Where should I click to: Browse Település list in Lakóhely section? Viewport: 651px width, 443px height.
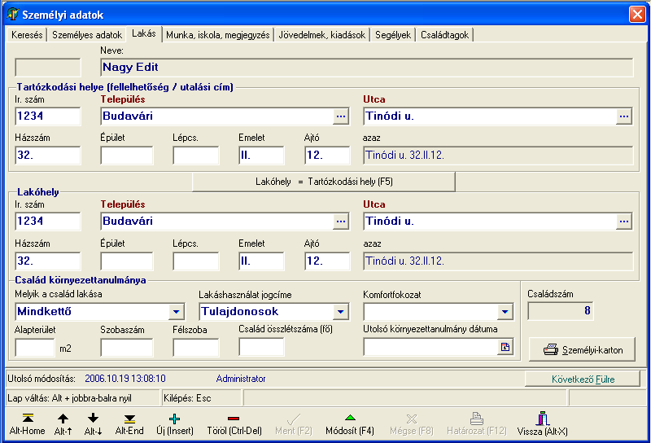click(x=341, y=221)
